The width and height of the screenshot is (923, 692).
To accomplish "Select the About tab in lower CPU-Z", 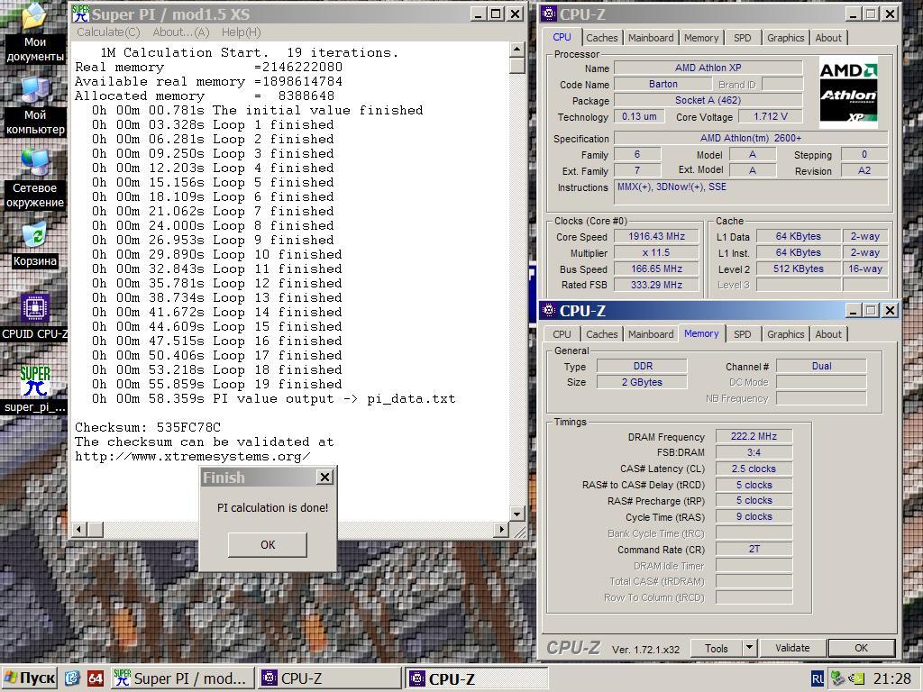I will tap(828, 334).
